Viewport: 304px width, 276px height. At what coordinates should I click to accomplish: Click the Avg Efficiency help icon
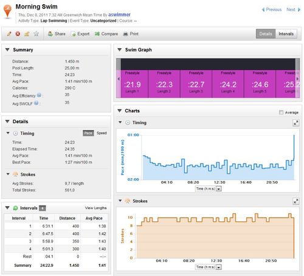[x=39, y=95]
